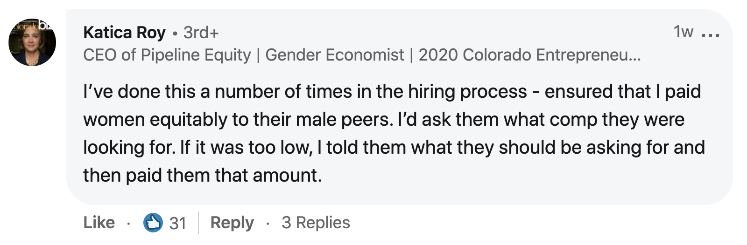The width and height of the screenshot is (747, 245).
Task: Click the 1w comment timestamp
Action: point(683,32)
